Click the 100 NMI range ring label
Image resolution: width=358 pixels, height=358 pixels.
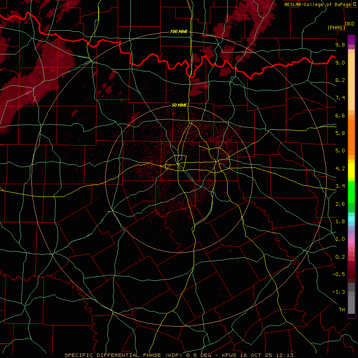tap(179, 31)
